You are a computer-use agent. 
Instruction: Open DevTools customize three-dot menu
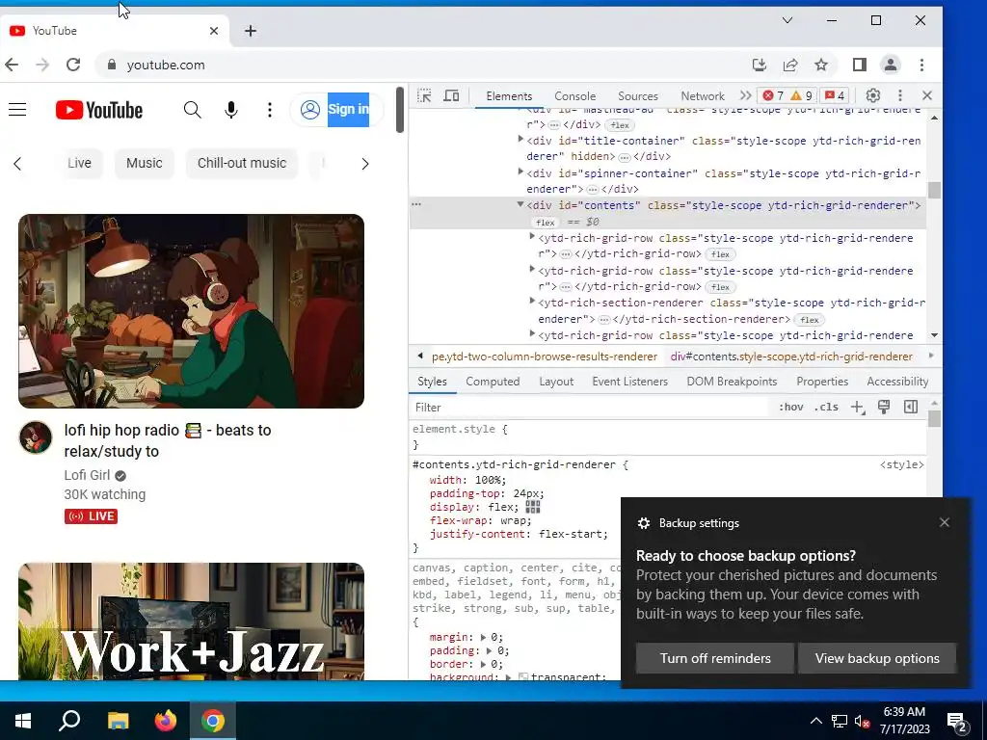coord(900,95)
